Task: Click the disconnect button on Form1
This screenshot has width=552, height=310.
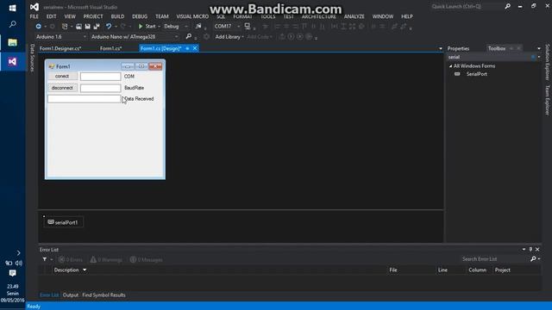Action: coord(62,88)
